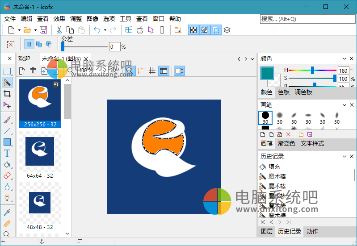This screenshot has height=246, width=357.
Task: Pick the Move selection tool
Action: (x=7, y=105)
